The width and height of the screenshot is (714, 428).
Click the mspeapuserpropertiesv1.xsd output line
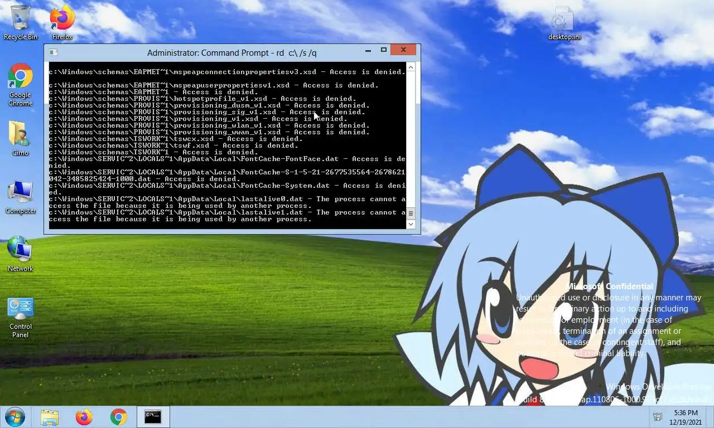pos(214,85)
